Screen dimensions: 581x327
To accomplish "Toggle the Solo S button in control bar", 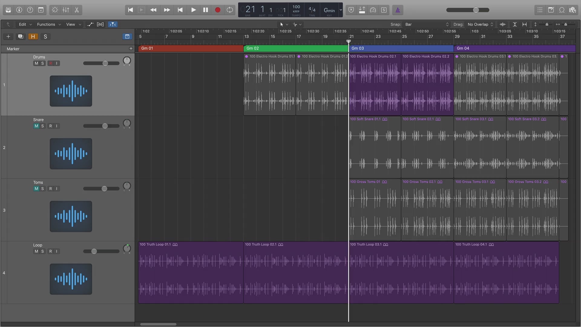I will [384, 10].
